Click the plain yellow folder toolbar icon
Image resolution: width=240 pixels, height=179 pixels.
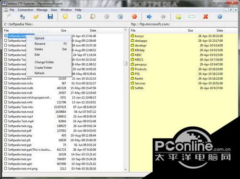65,16
